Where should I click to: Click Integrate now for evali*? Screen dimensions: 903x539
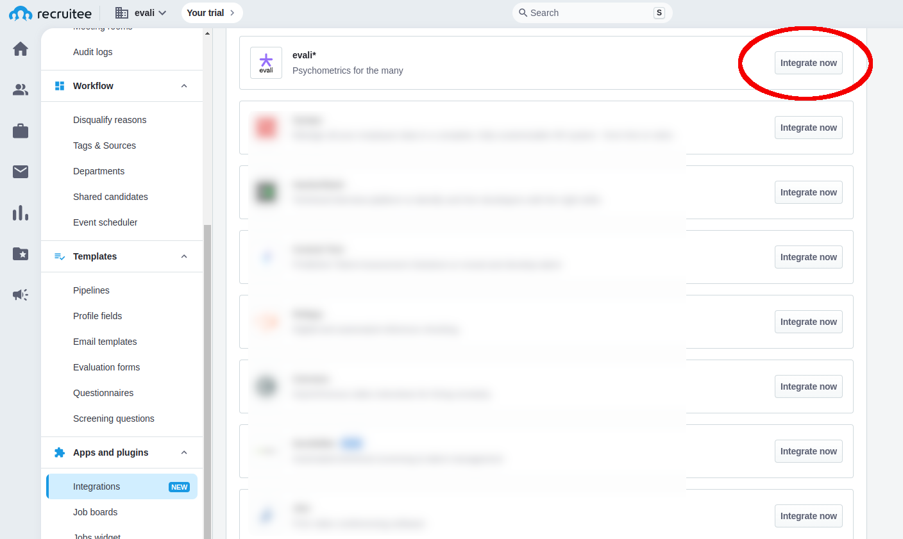808,63
